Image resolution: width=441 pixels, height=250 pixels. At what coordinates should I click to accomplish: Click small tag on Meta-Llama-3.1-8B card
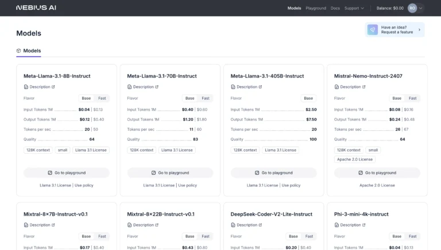click(63, 150)
